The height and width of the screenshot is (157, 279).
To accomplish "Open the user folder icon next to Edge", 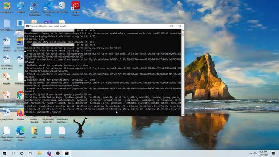I will [34, 133].
